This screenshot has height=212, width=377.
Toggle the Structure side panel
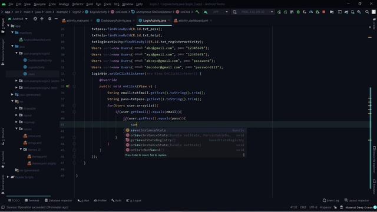(x=3, y=137)
